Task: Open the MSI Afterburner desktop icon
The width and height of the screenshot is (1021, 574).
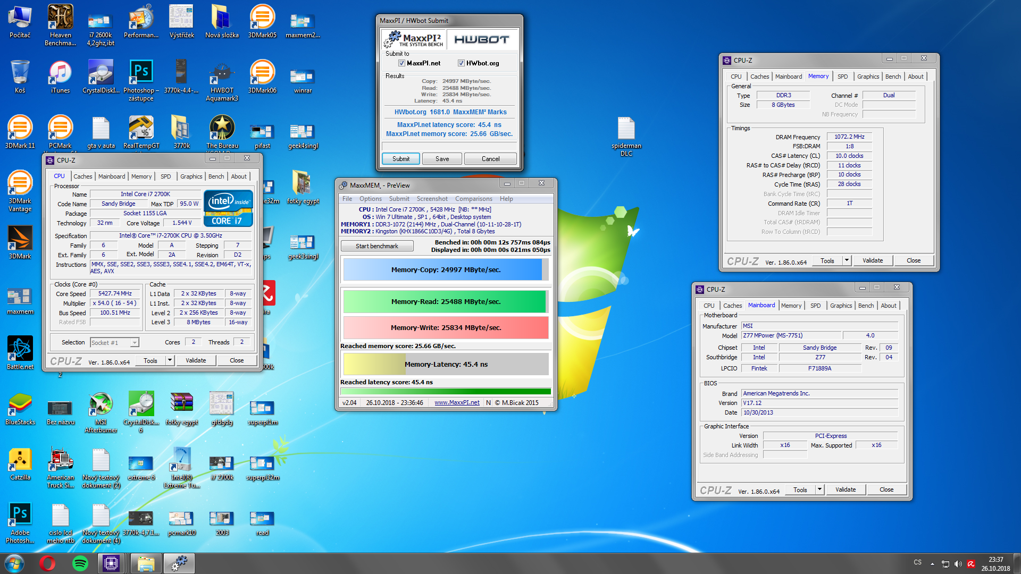Action: [101, 412]
